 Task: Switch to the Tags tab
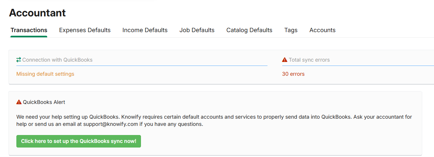(x=291, y=30)
